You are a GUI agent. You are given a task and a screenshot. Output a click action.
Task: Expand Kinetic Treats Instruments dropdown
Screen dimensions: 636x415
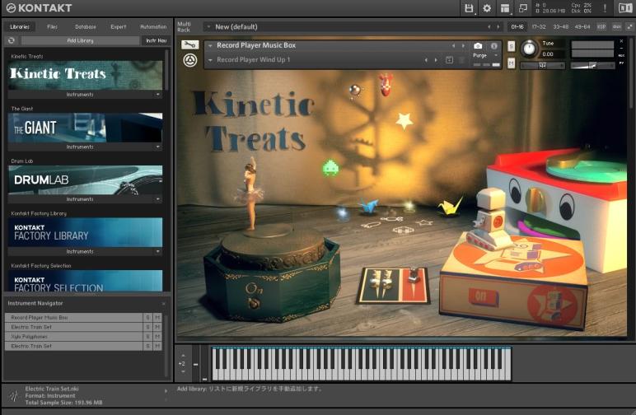(x=158, y=95)
